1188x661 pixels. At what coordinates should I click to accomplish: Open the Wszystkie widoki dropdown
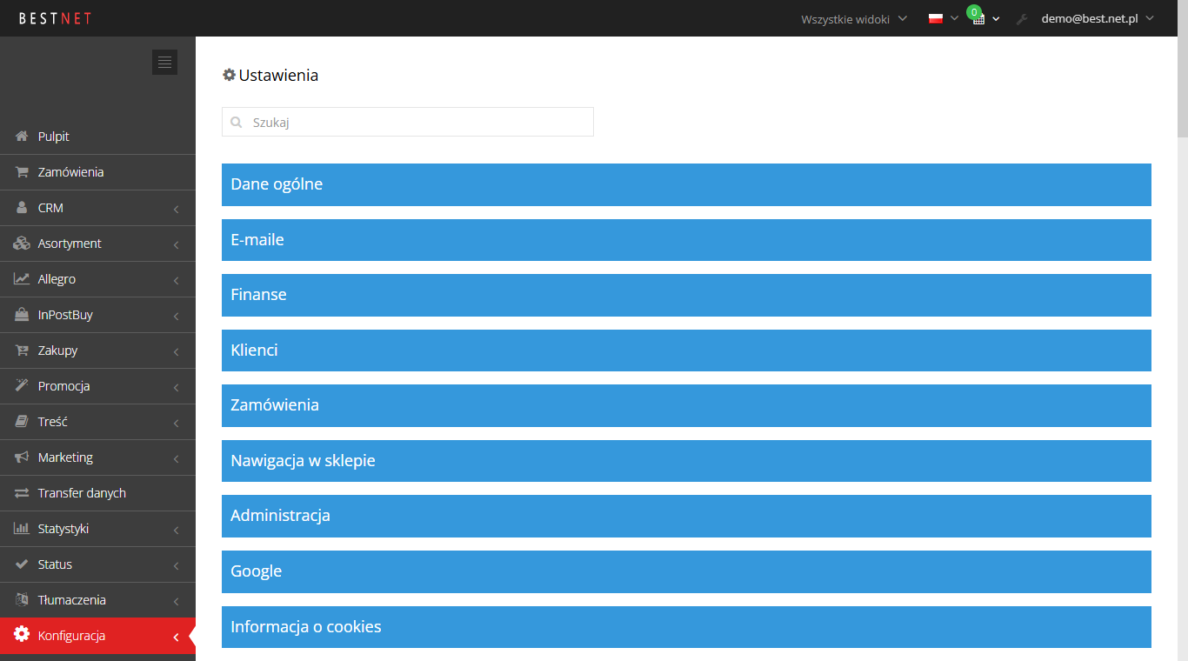coord(854,18)
